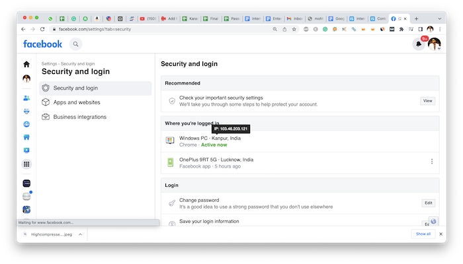
Task: Click Edit next to Change password
Action: tap(429, 203)
